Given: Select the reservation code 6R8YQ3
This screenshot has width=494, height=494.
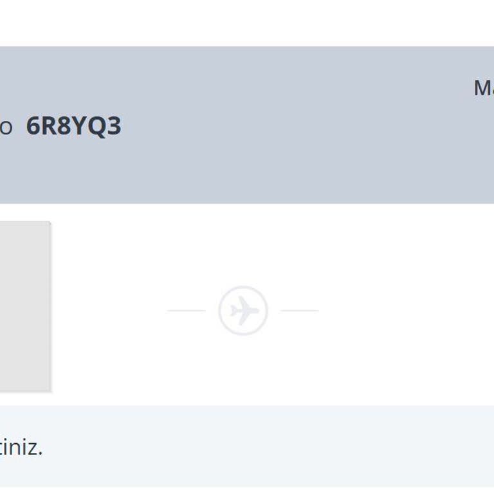Looking at the screenshot, I should (73, 127).
